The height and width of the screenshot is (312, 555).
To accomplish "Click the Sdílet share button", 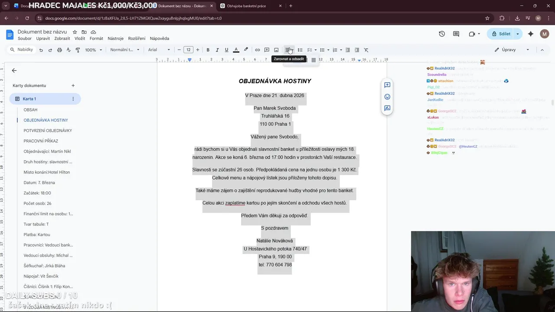I will coord(501,34).
